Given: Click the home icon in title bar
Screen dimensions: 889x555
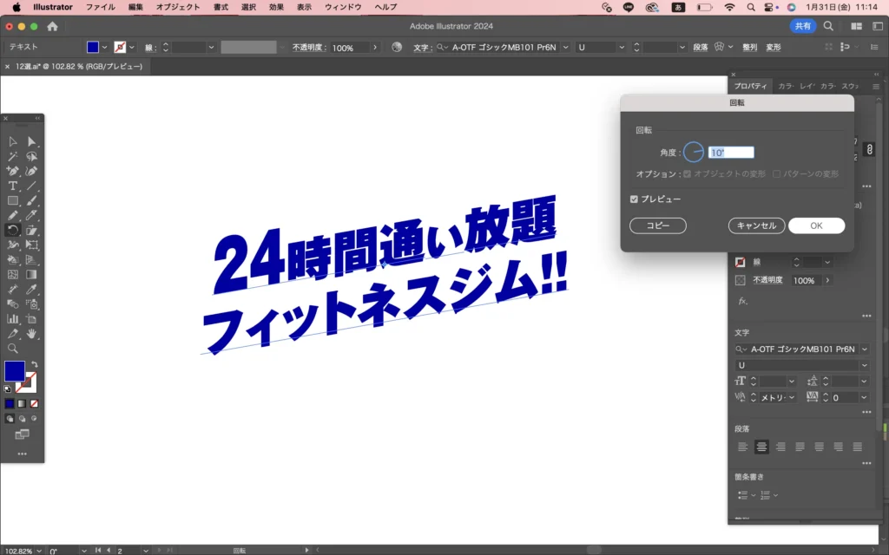Looking at the screenshot, I should point(52,26).
